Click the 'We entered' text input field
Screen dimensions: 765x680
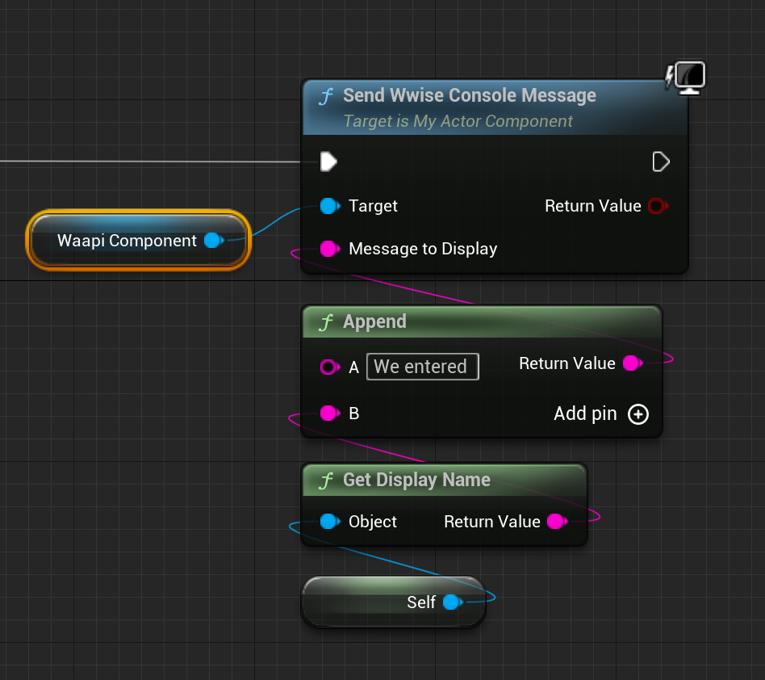pyautogui.click(x=422, y=367)
